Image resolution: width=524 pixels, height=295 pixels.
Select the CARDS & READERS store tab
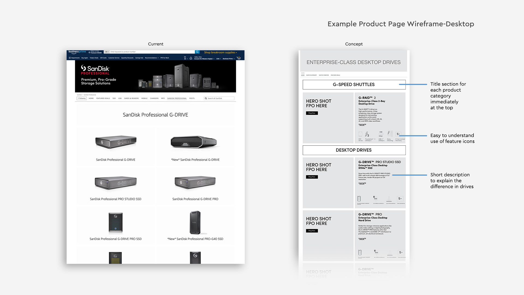coord(132,98)
